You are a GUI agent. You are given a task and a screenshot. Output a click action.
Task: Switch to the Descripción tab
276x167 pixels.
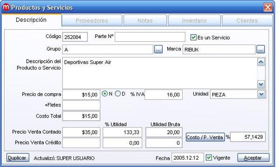31,20
